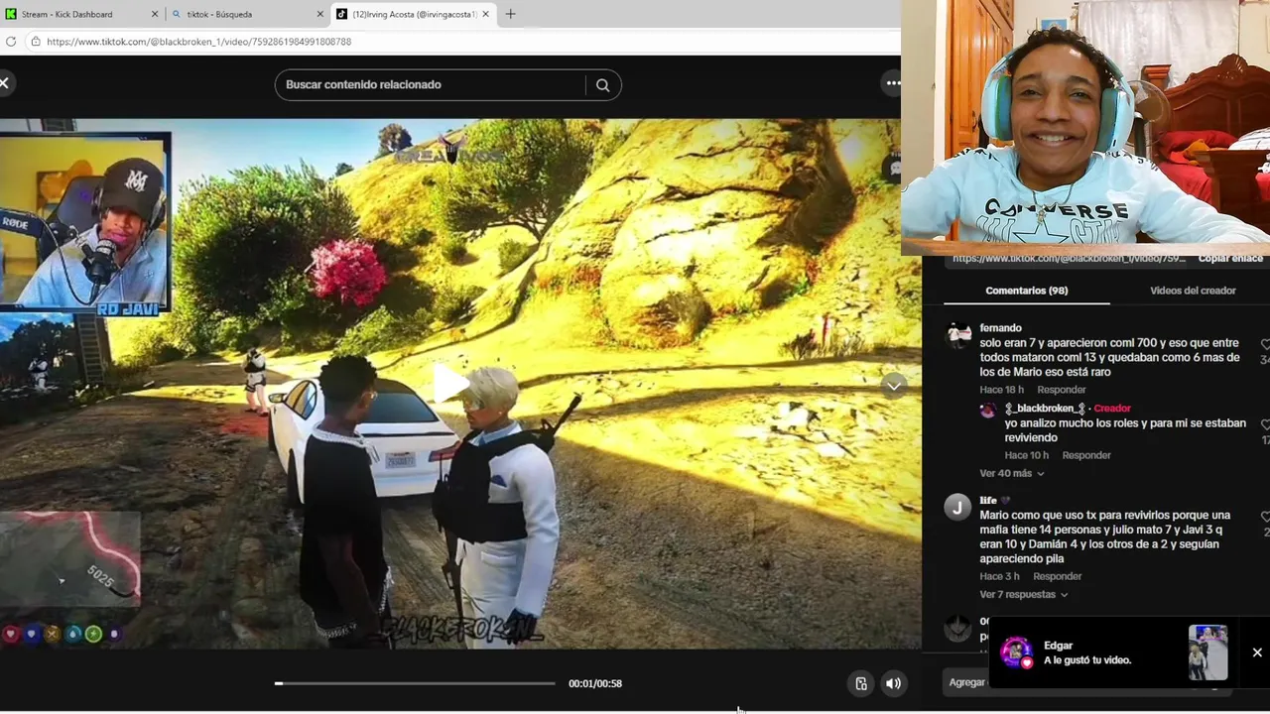Viewport: 1270px width, 714px height.
Task: Open _blackbroken_ creator avatar
Action: point(987,410)
